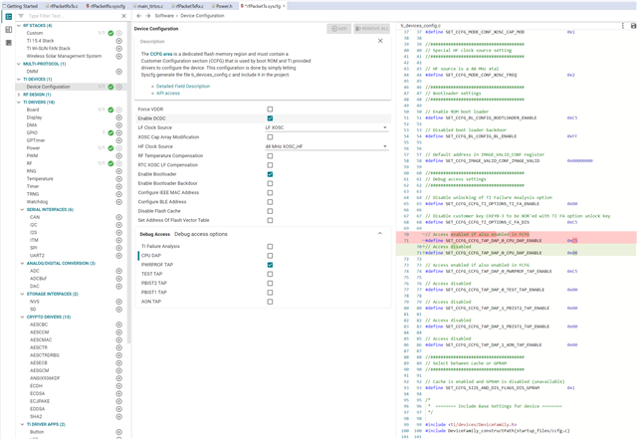Open the HF Clock Source dropdown
637x439 pixels.
327,146
